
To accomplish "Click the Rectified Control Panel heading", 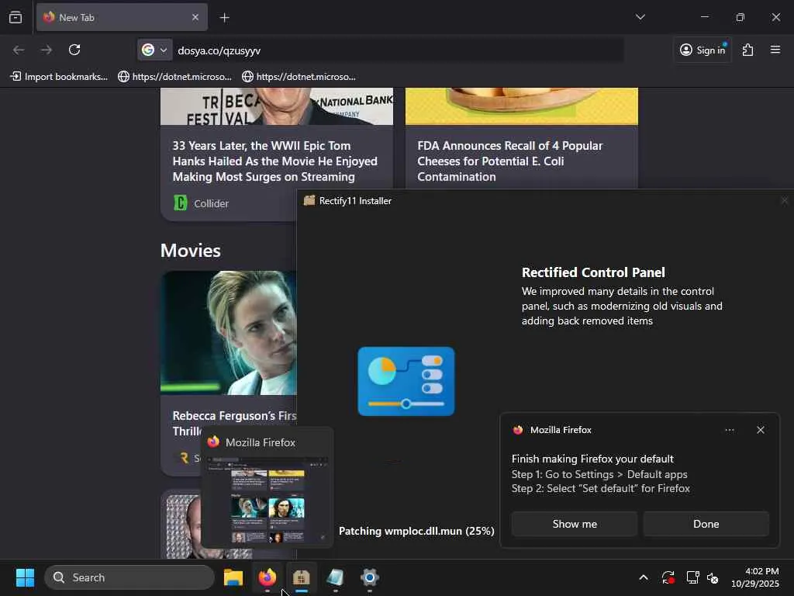I will click(593, 272).
